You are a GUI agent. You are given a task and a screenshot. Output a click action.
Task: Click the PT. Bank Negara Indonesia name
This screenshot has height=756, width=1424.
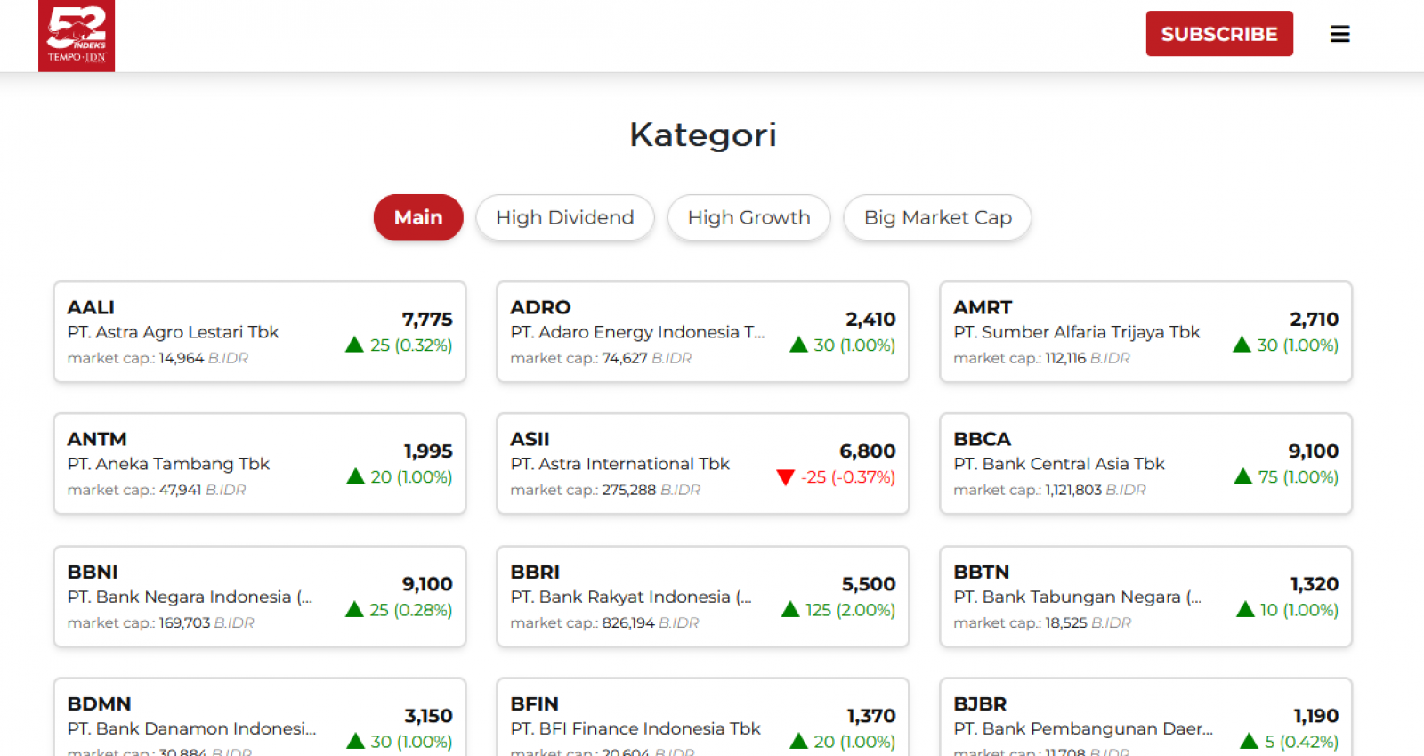[190, 597]
